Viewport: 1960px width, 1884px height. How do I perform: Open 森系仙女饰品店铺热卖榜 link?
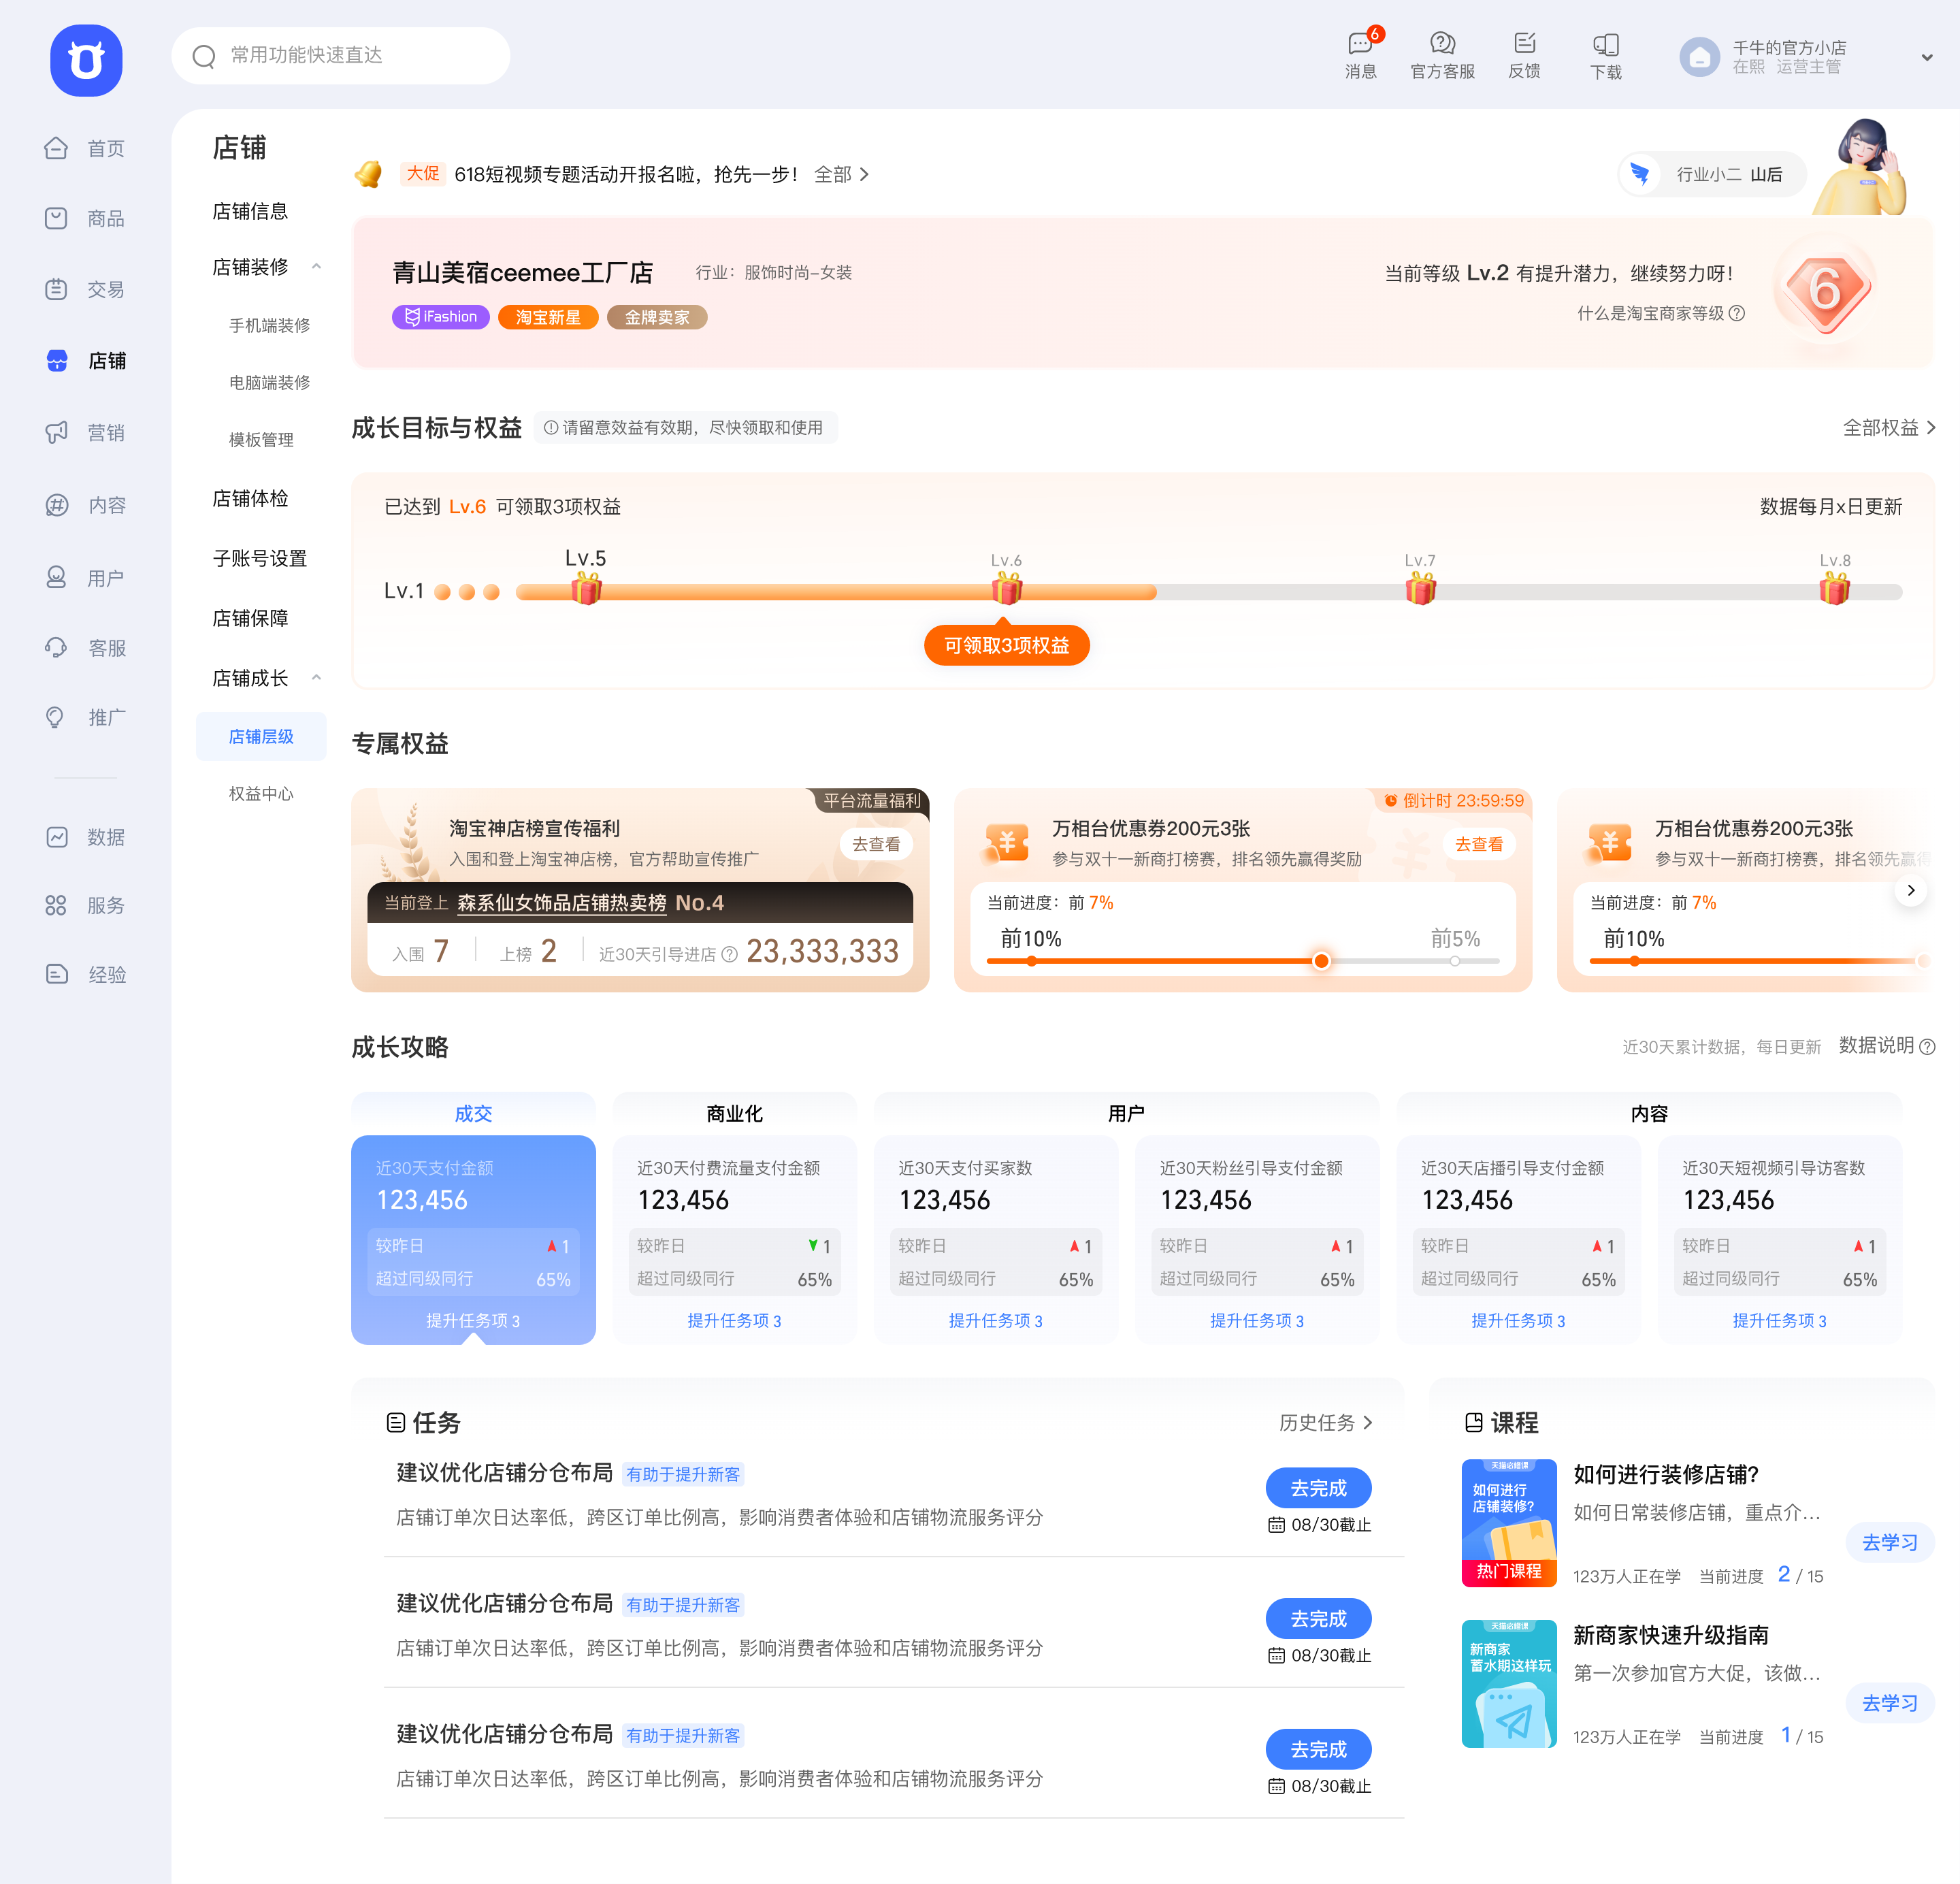561,902
